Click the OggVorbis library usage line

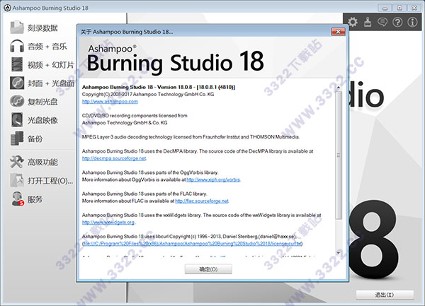click(x=150, y=172)
